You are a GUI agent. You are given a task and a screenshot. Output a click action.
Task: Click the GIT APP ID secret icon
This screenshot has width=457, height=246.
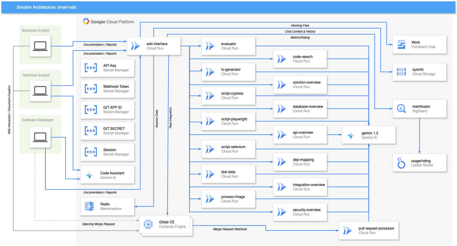coord(91,110)
